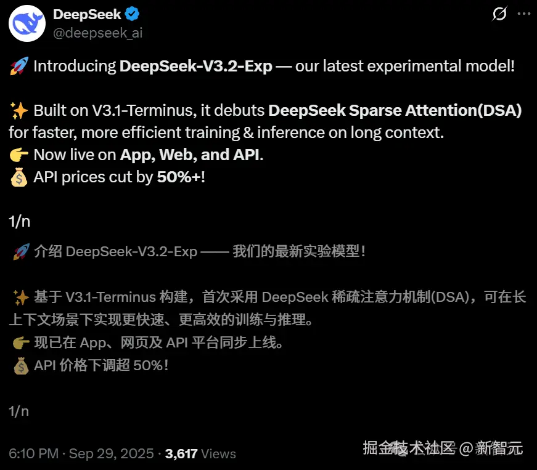Click the sparkles emoji before Built on
Screen dimensions: 537x470
coord(19,110)
